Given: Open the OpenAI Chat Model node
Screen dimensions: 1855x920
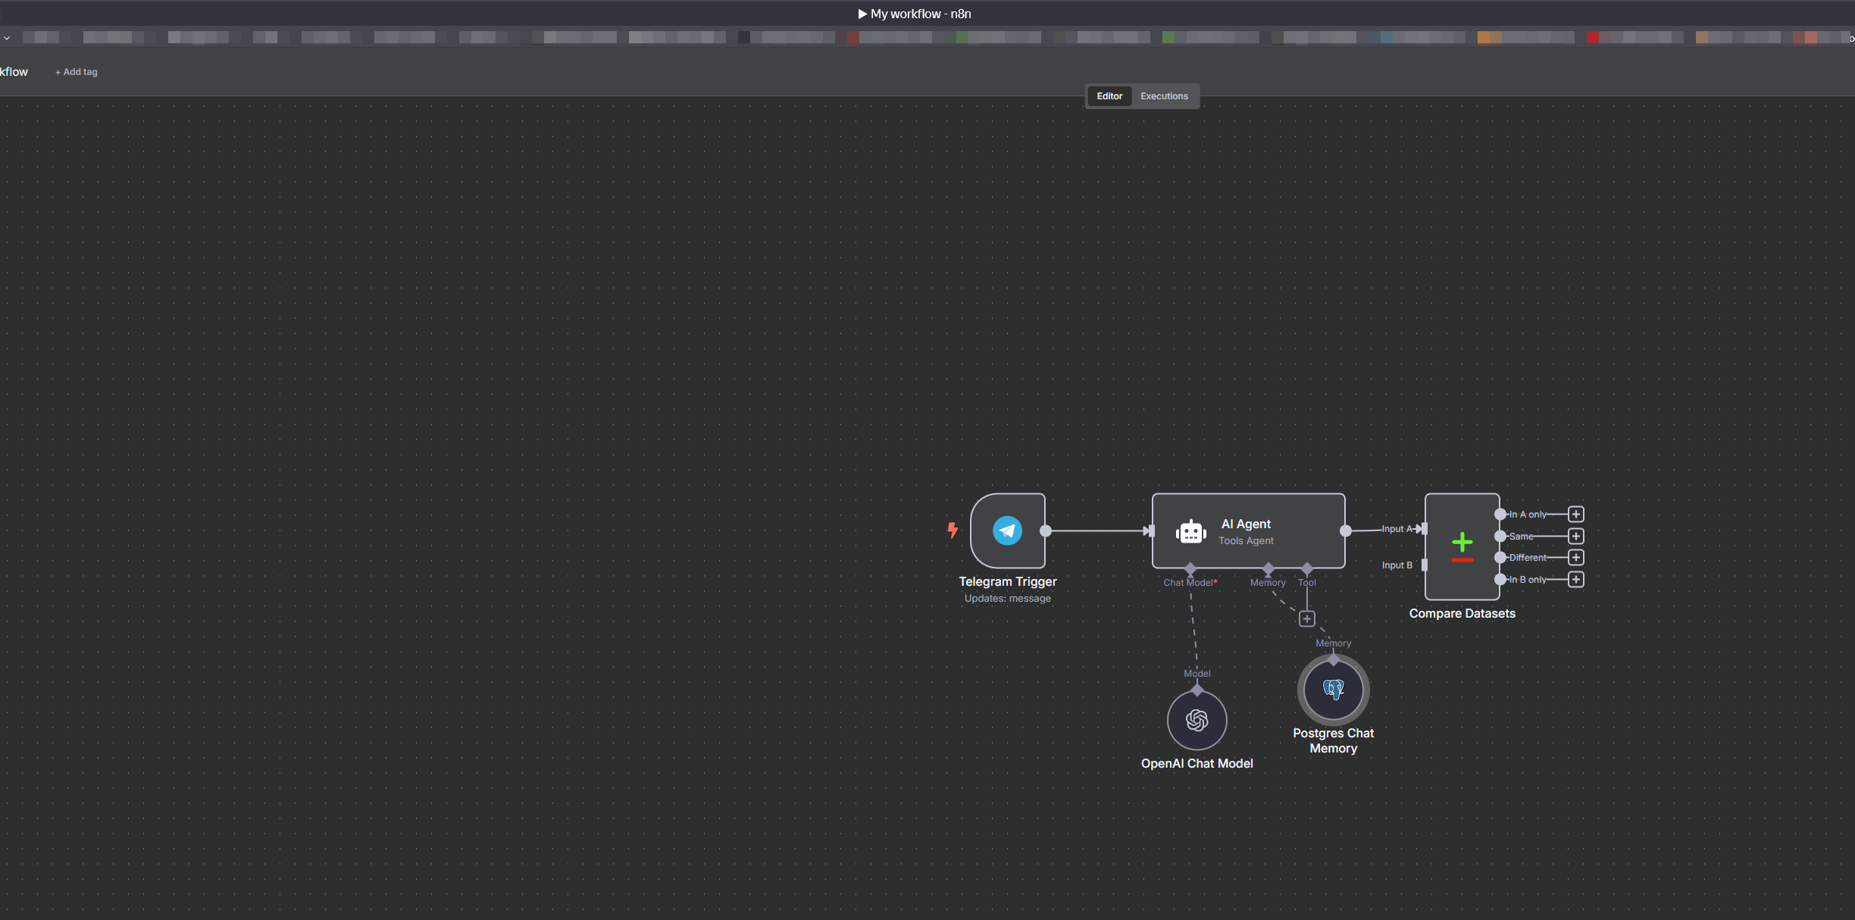Looking at the screenshot, I should 1197,720.
